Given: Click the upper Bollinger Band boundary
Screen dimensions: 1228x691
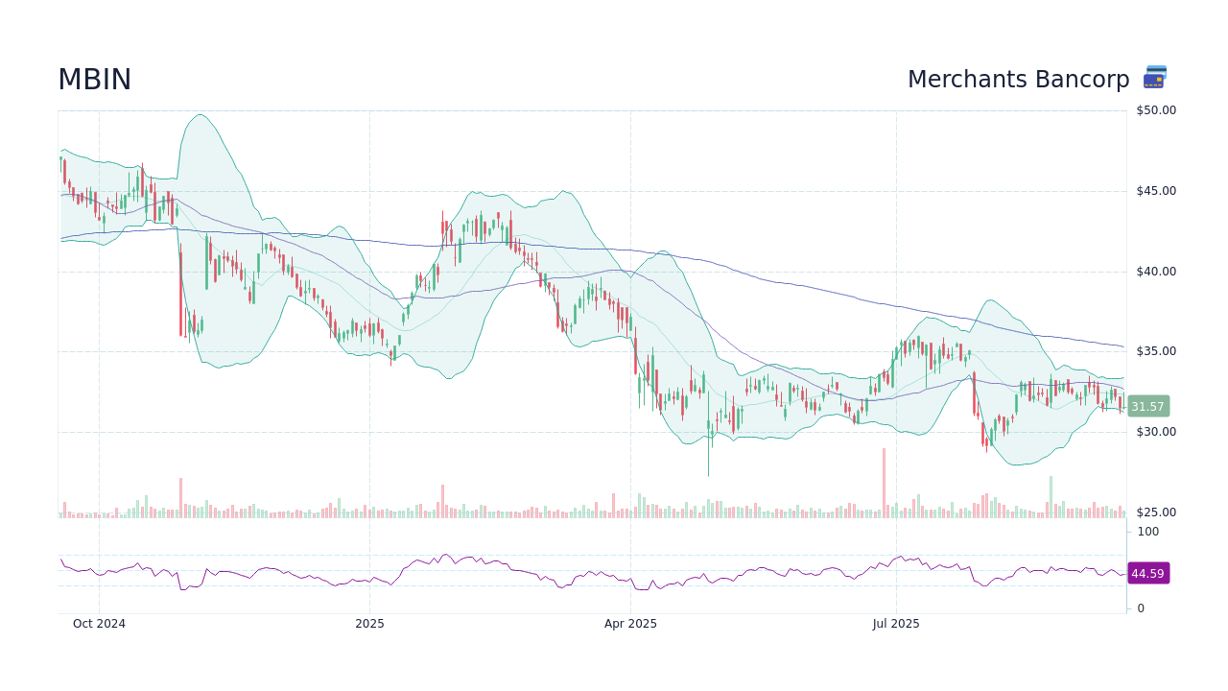Looking at the screenshot, I should (201, 115).
